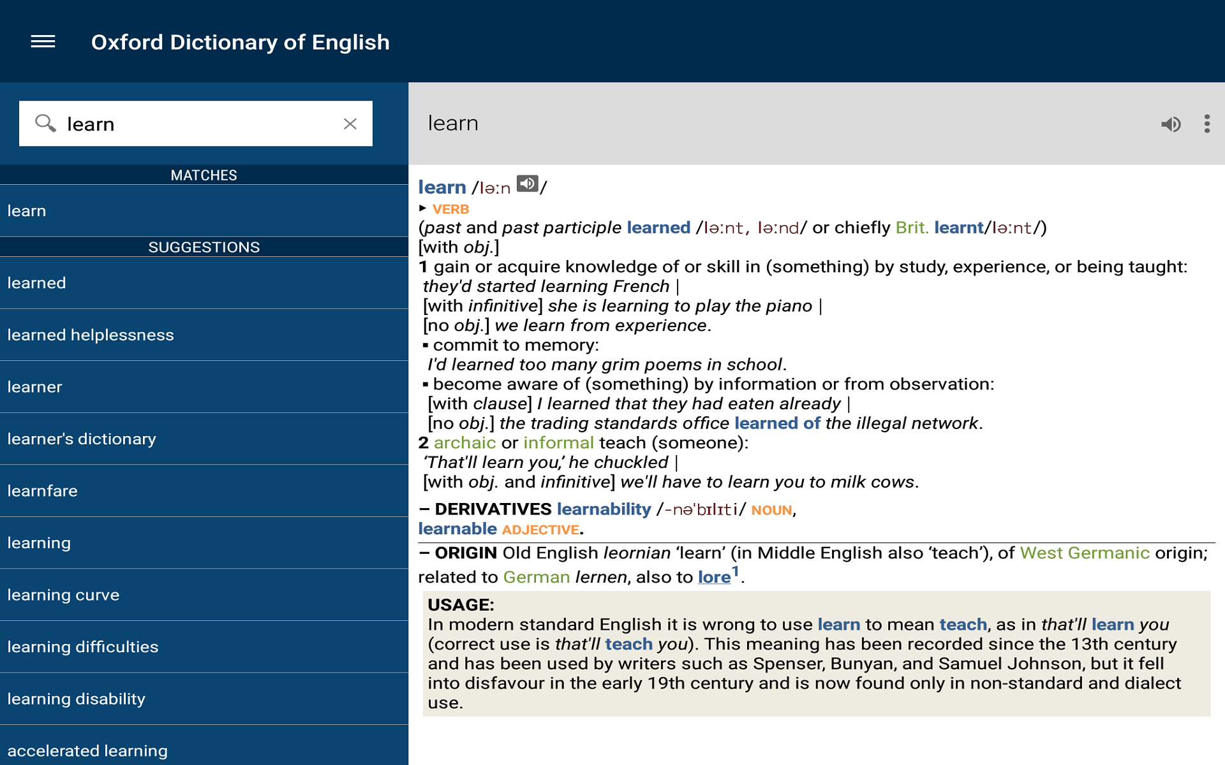Select 'learning disability' suggestion

pyautogui.click(x=204, y=699)
